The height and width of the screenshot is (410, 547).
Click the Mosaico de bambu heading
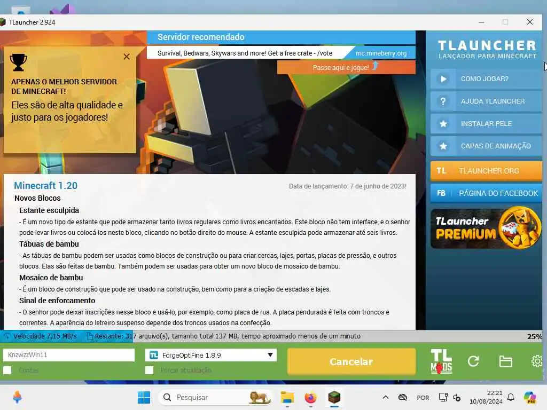[x=51, y=278]
